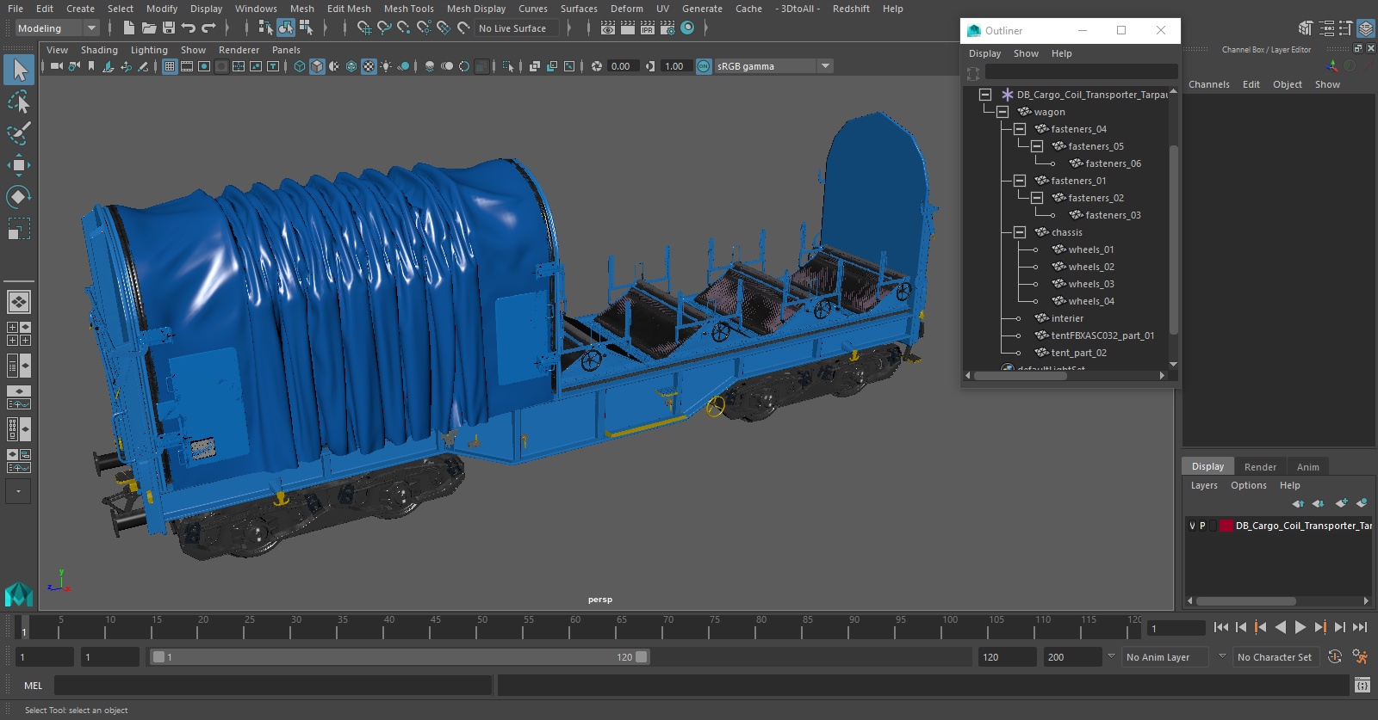The width and height of the screenshot is (1378, 720).
Task: Select the arrow Select tool in toolbox
Action: click(19, 70)
